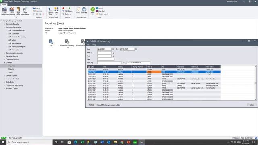
Task: Click the Refresh button in Extender Log
Action: pos(92,105)
